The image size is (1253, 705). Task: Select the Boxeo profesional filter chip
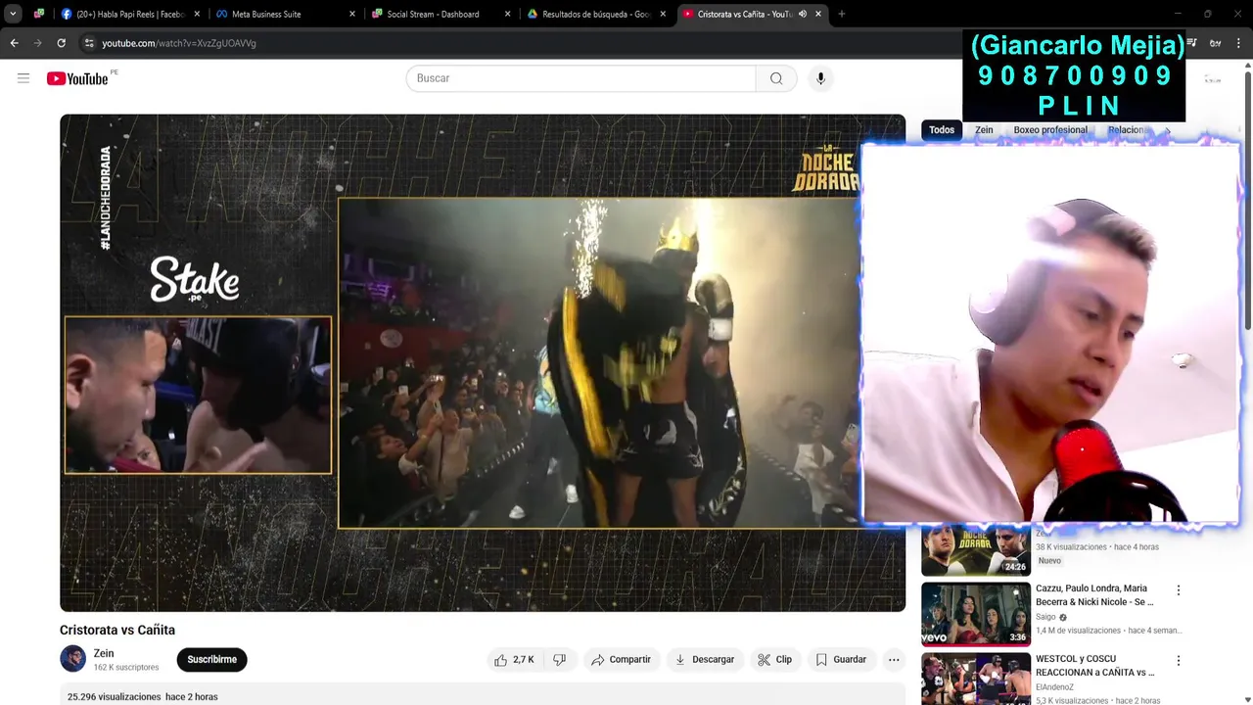point(1050,130)
